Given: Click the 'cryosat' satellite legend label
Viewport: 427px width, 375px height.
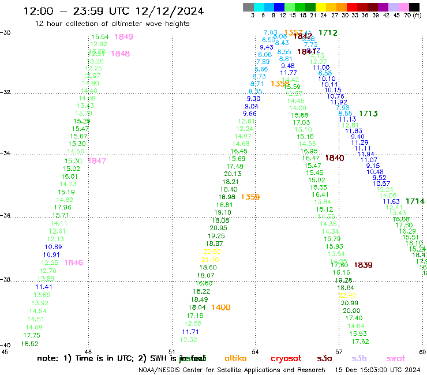Looking at the screenshot, I should pos(286,359).
